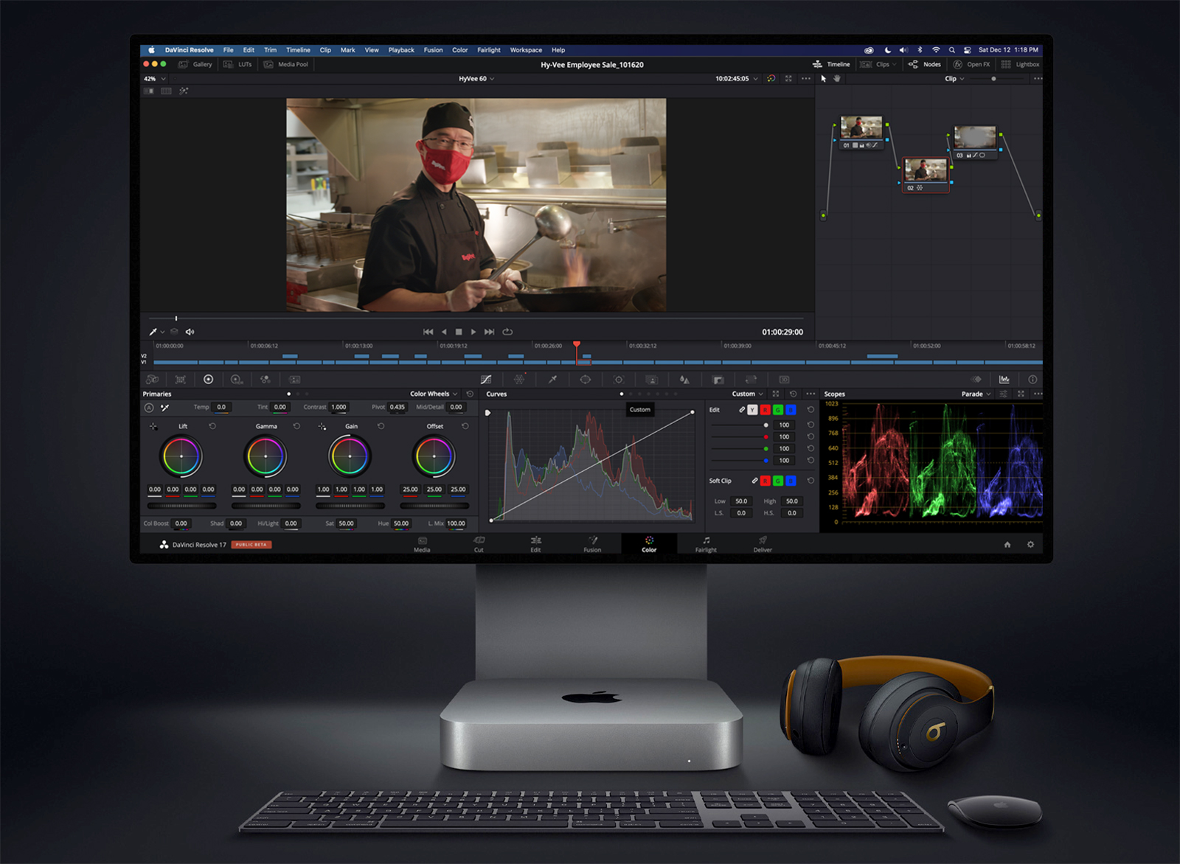
Task: Select node 02 thumbnail in node graph
Action: [926, 170]
